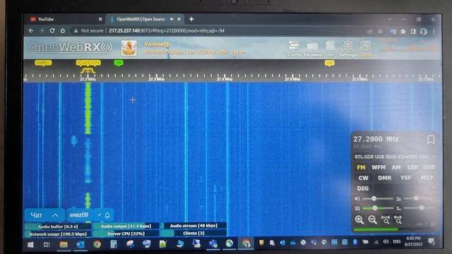Open the Status panel icon
This screenshot has width=452, height=254.
[294, 49]
